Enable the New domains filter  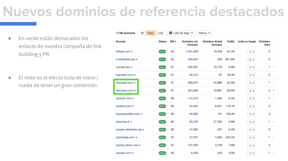tap(151, 33)
